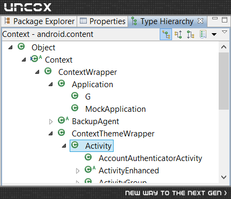This screenshot has width=231, height=199.
Task: Switch to the Properties tab
Action: coord(102,21)
